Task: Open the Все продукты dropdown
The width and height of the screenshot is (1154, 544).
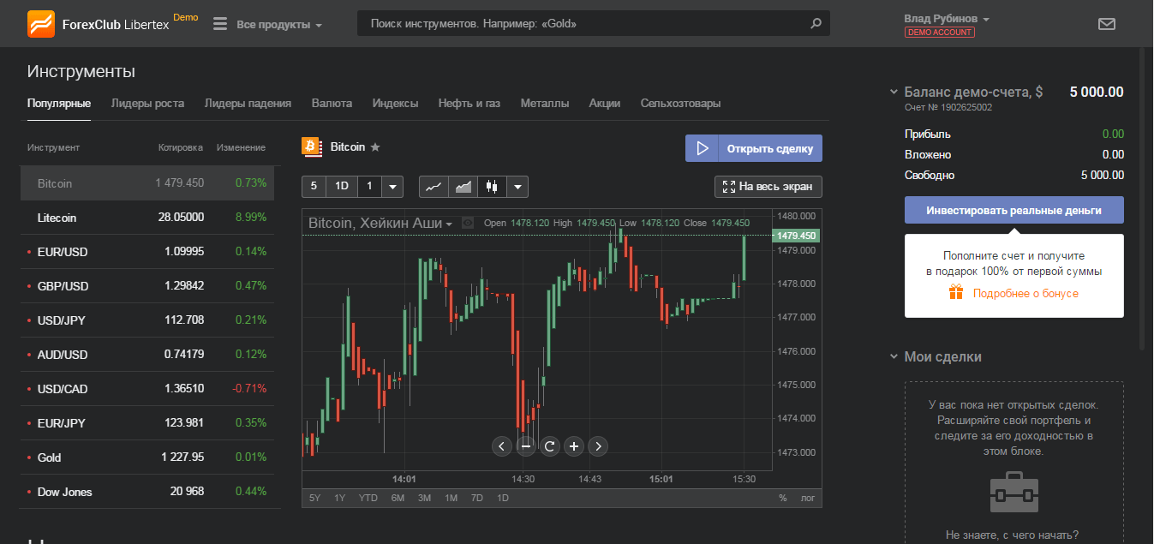Action: (x=279, y=25)
